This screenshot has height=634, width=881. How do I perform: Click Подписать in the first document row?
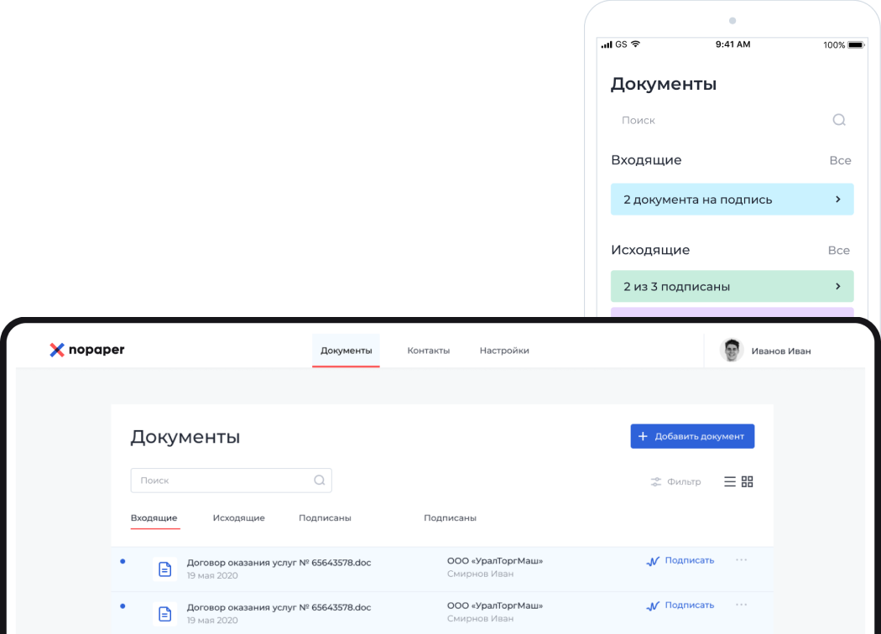click(x=690, y=560)
